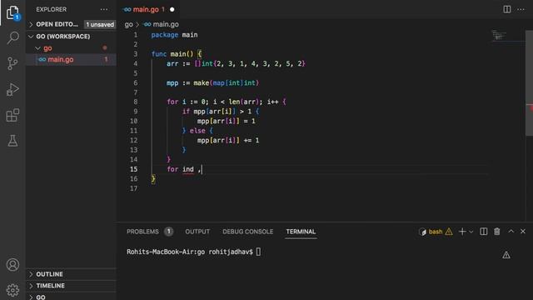
Task: Open editor more actions menu
Action: [521, 9]
